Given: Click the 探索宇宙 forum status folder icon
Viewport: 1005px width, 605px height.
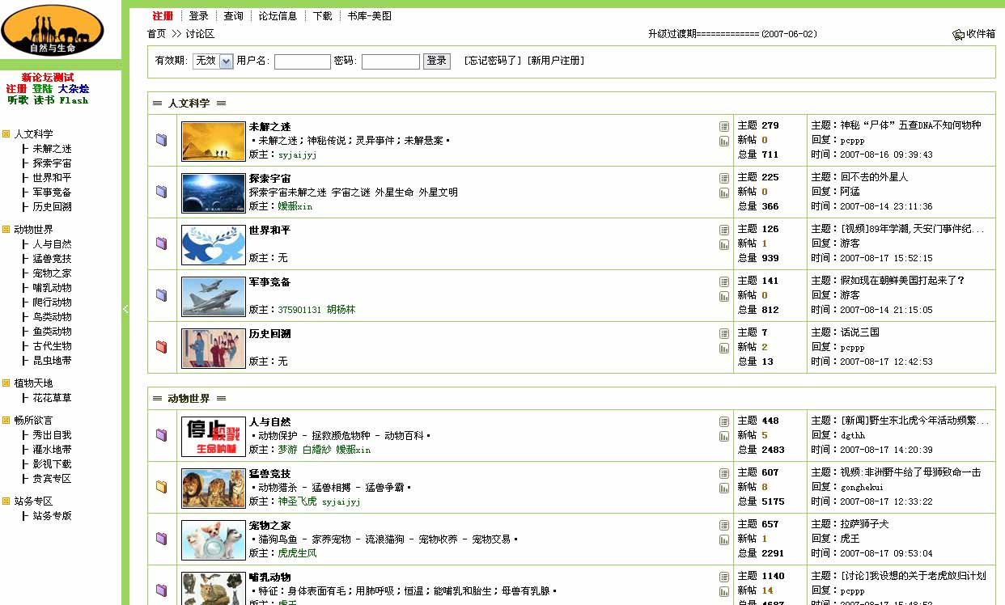Looking at the screenshot, I should point(161,192).
